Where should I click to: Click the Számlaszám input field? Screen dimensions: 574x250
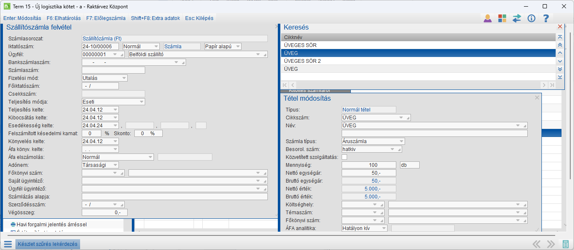tap(113, 70)
